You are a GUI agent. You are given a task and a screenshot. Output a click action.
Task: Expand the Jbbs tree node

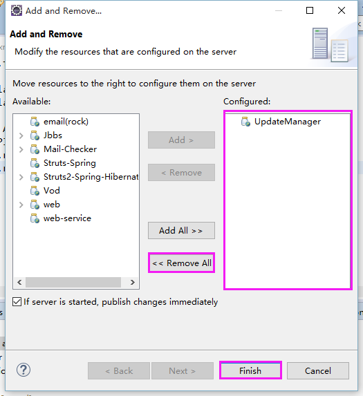click(21, 135)
